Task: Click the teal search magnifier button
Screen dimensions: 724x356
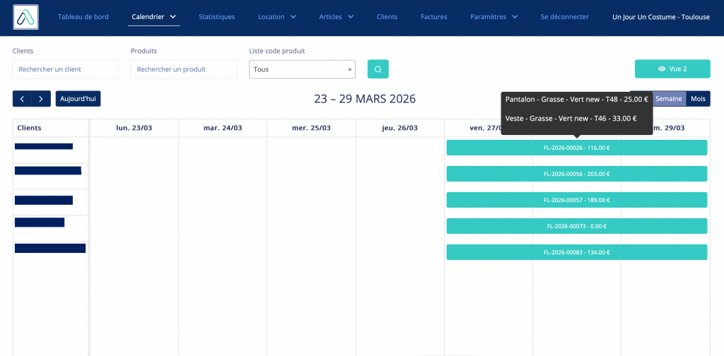Action: [x=378, y=69]
